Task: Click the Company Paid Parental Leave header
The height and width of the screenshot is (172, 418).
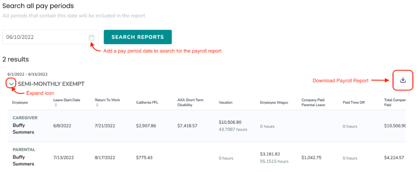Action: [x=313, y=102]
